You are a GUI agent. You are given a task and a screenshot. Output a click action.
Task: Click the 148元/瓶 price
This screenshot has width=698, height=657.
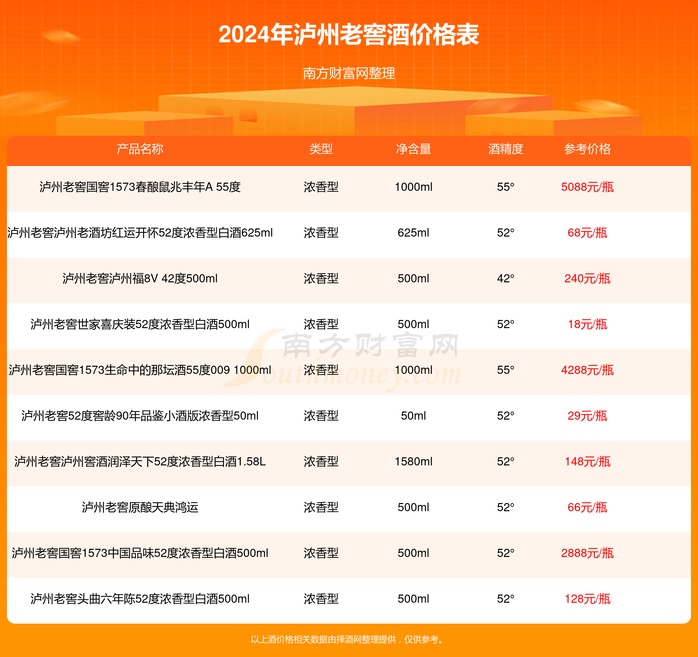587,462
